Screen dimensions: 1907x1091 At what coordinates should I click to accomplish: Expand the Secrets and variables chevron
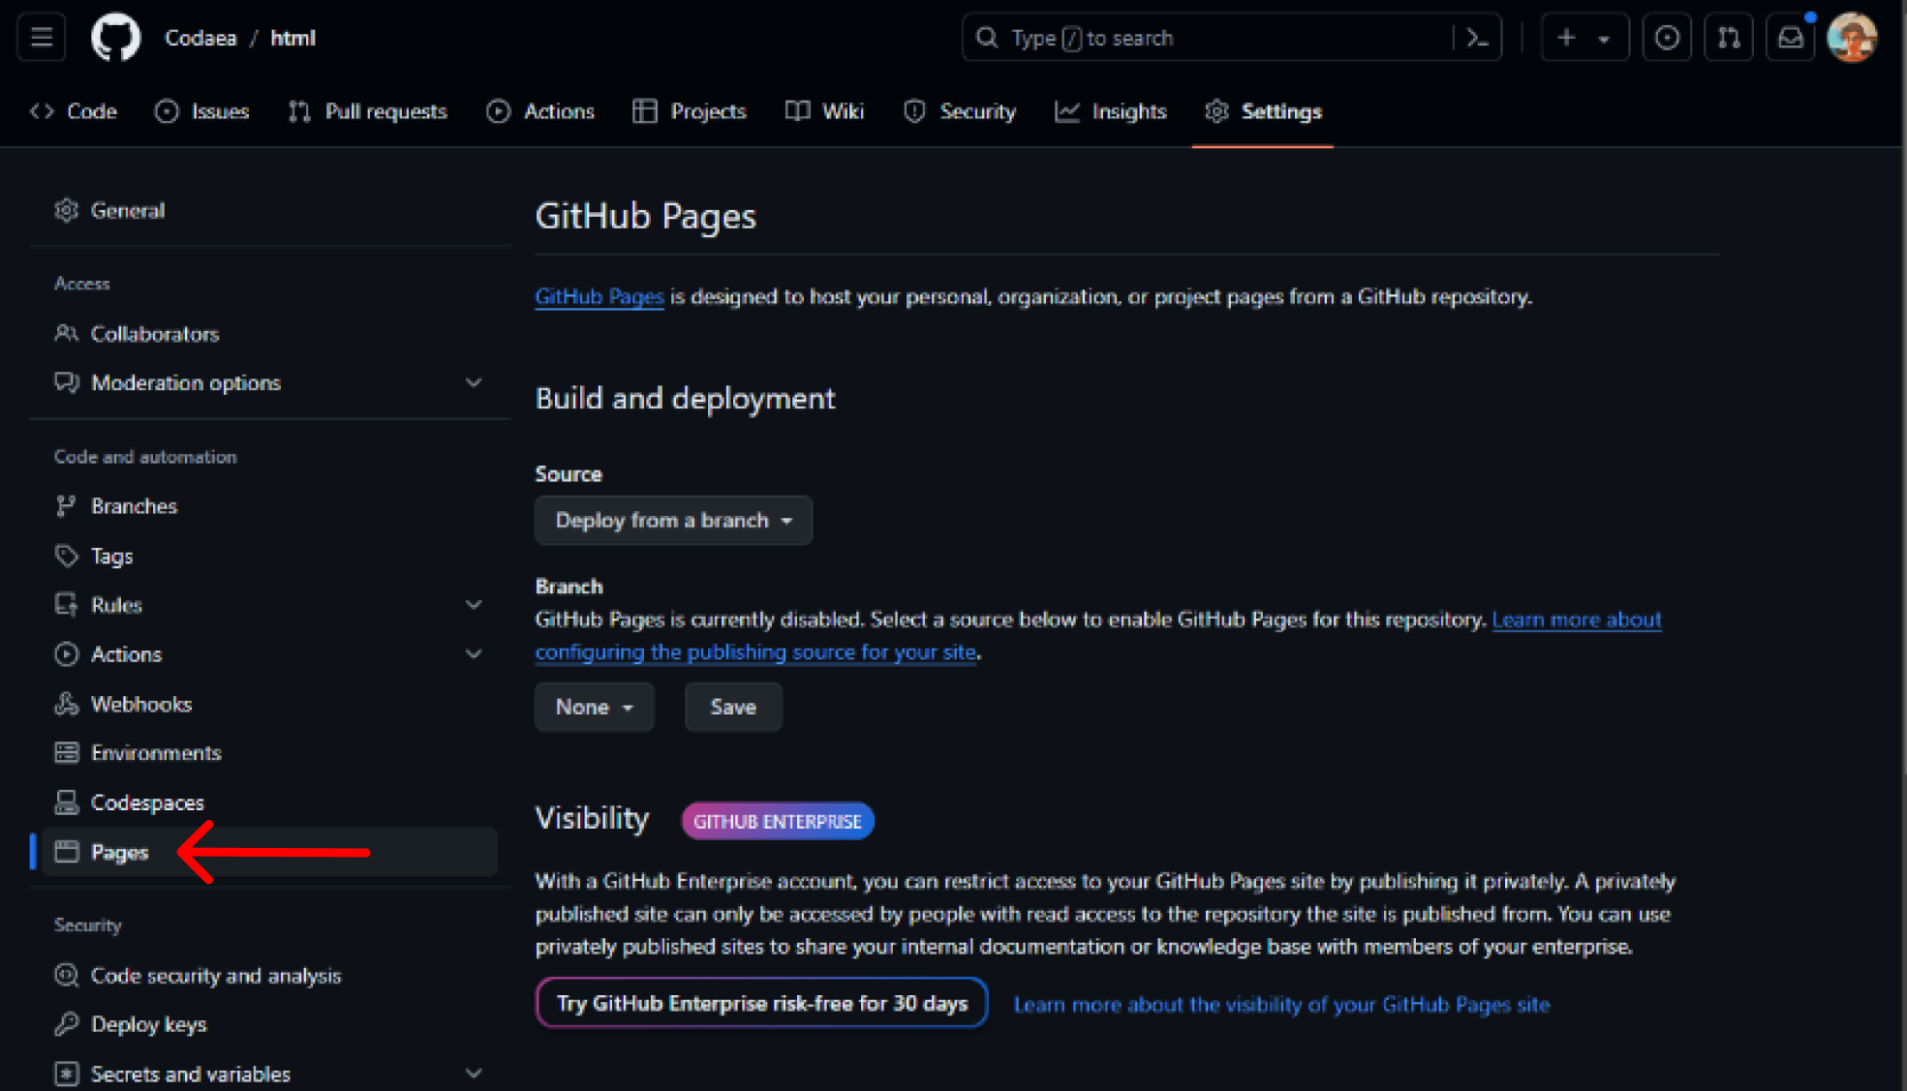point(474,1074)
